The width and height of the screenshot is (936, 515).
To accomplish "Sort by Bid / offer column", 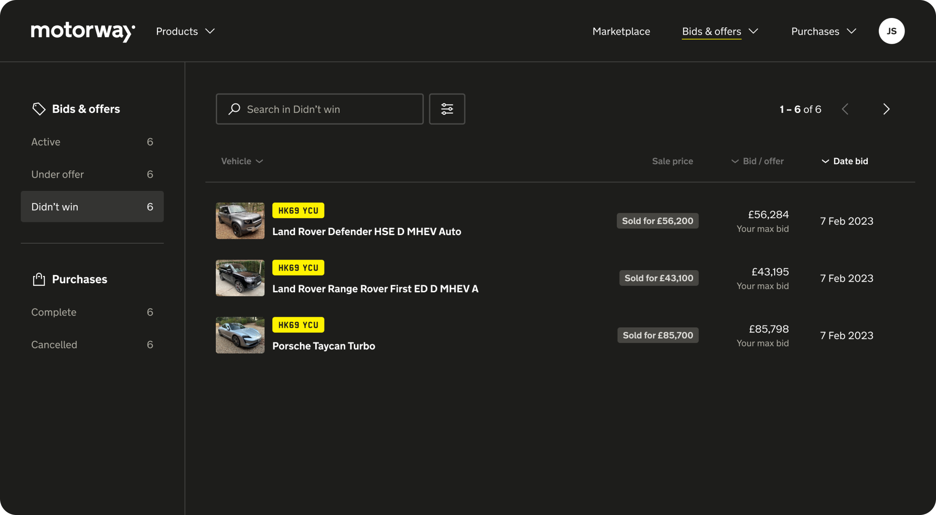I will tap(757, 161).
